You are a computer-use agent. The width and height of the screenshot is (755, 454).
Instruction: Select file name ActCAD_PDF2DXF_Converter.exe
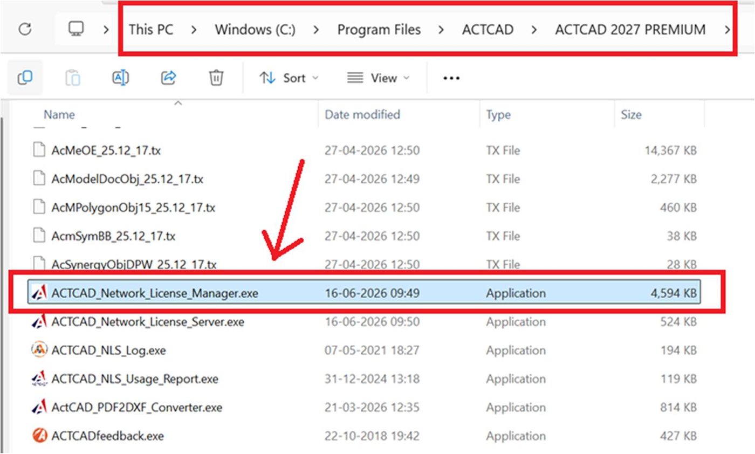tap(137, 408)
